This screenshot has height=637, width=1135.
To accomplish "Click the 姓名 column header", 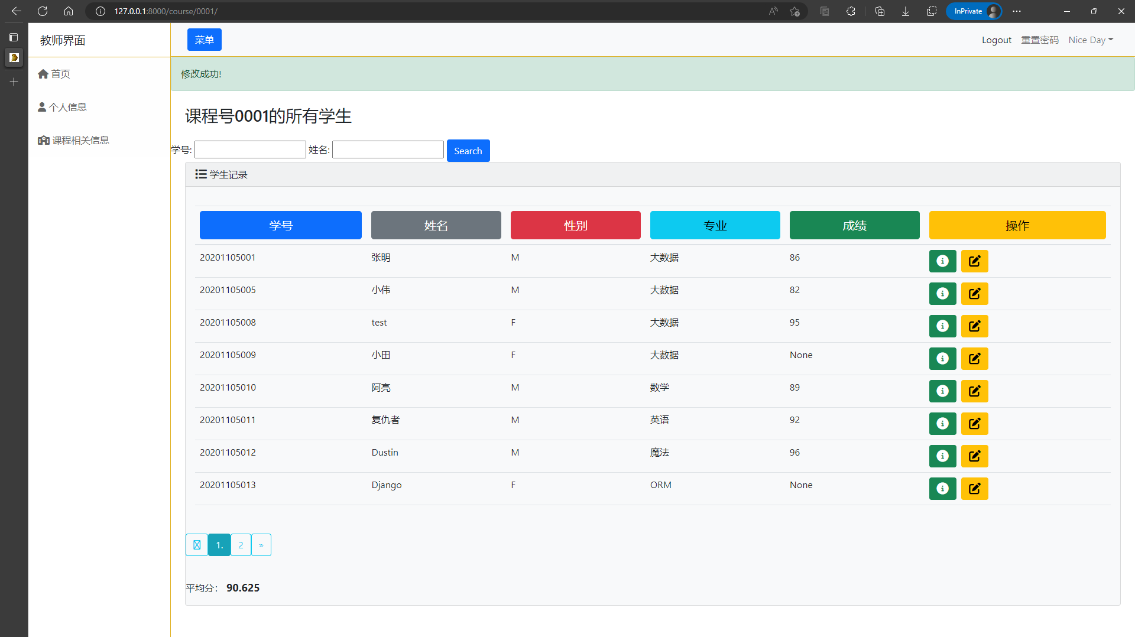I will [436, 225].
